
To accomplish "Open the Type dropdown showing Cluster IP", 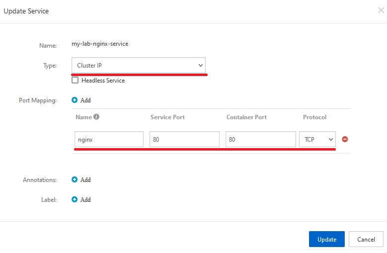I will pos(138,65).
